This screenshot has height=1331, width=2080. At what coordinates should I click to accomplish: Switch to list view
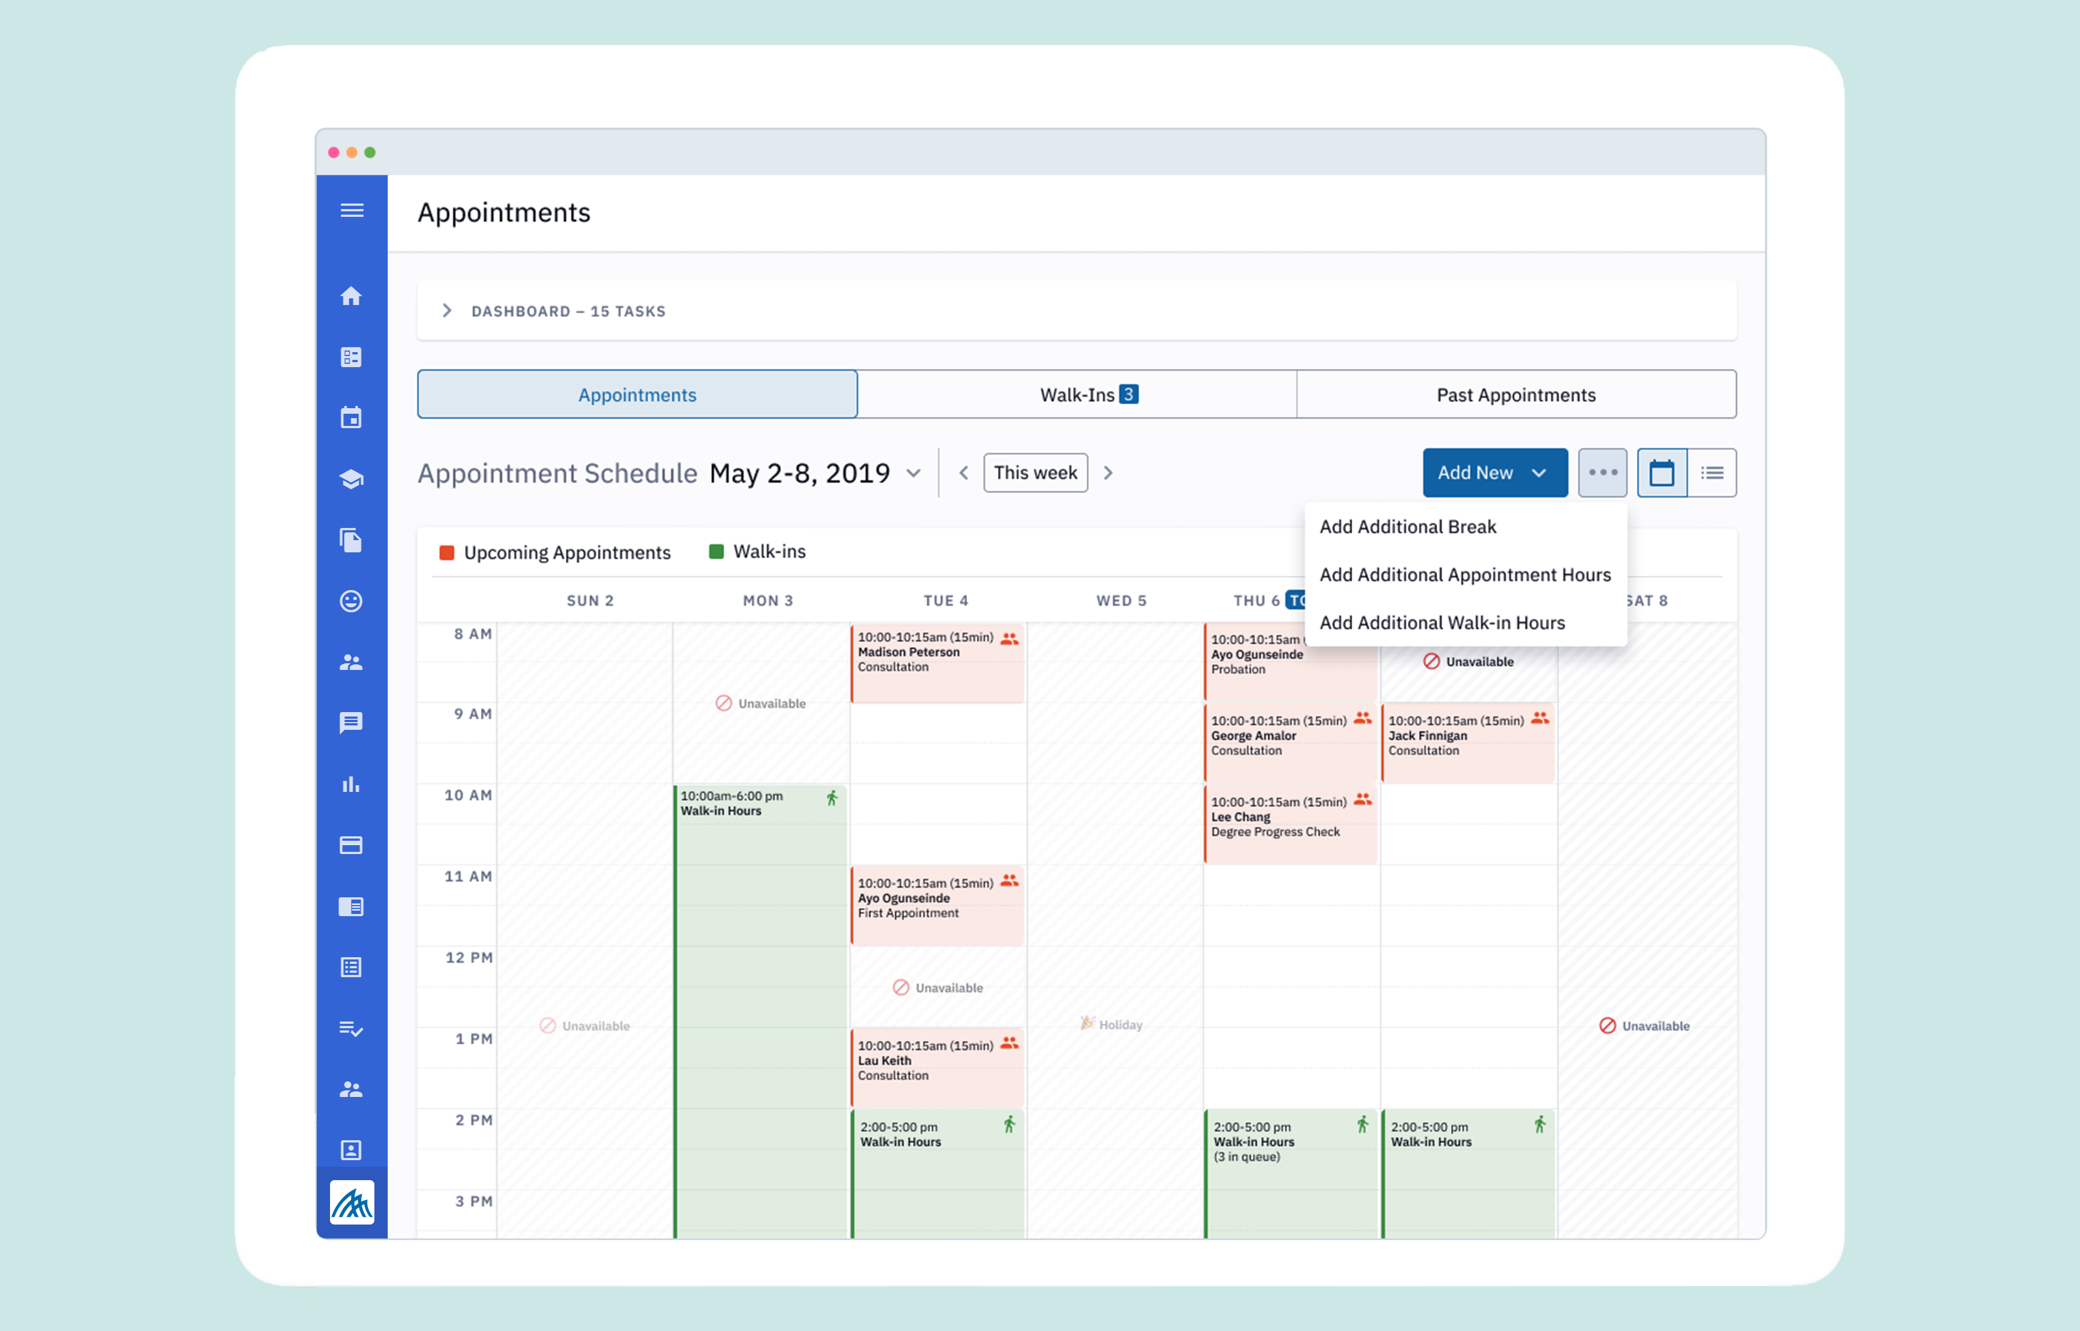point(1711,473)
